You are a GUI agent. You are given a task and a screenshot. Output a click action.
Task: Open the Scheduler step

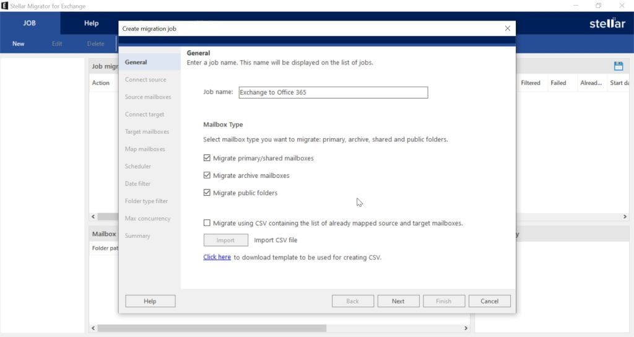(x=138, y=166)
